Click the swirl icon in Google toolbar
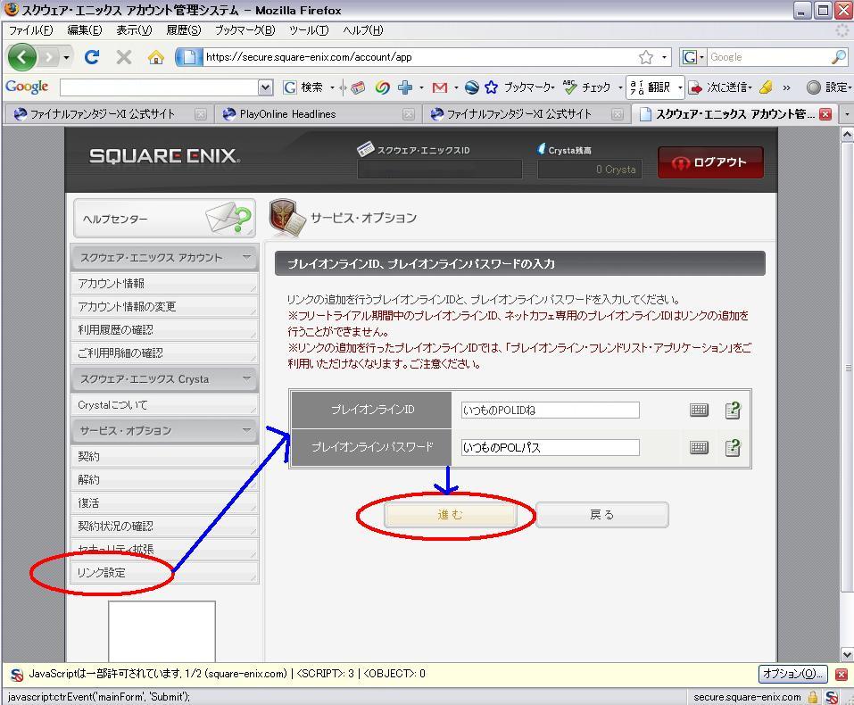The width and height of the screenshot is (854, 705). tap(382, 87)
